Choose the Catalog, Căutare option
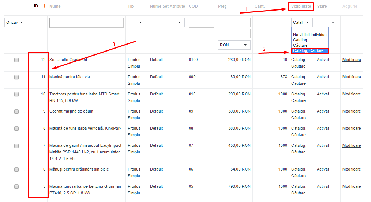This screenshot has width=371, height=202. (308, 50)
